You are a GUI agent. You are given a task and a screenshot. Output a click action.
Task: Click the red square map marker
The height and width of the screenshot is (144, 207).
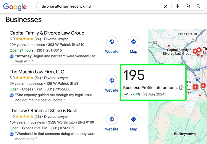click(195, 87)
